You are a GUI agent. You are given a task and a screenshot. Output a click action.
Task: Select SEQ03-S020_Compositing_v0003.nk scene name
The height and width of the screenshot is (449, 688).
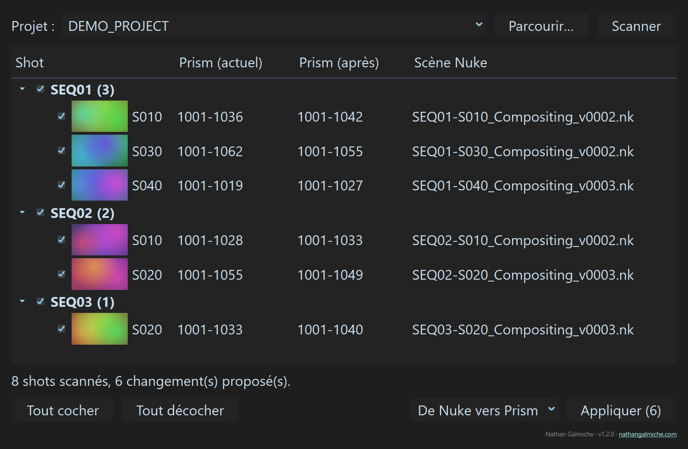pyautogui.click(x=523, y=329)
